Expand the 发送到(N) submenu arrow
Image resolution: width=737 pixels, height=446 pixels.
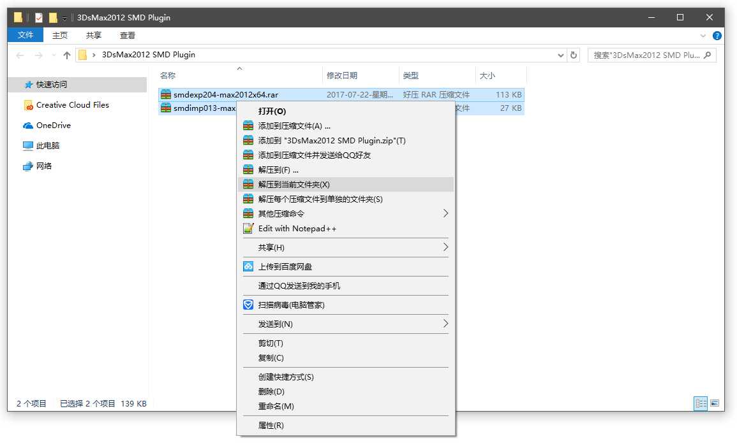tap(445, 324)
